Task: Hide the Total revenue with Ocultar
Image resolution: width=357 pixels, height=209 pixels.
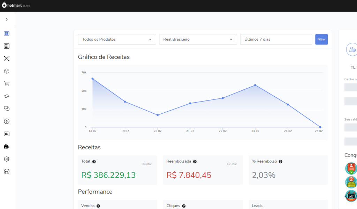Action: (146, 164)
